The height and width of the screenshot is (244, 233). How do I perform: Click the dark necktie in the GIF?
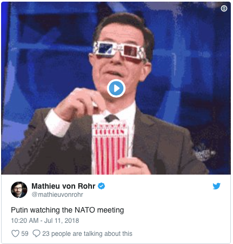tap(111, 118)
